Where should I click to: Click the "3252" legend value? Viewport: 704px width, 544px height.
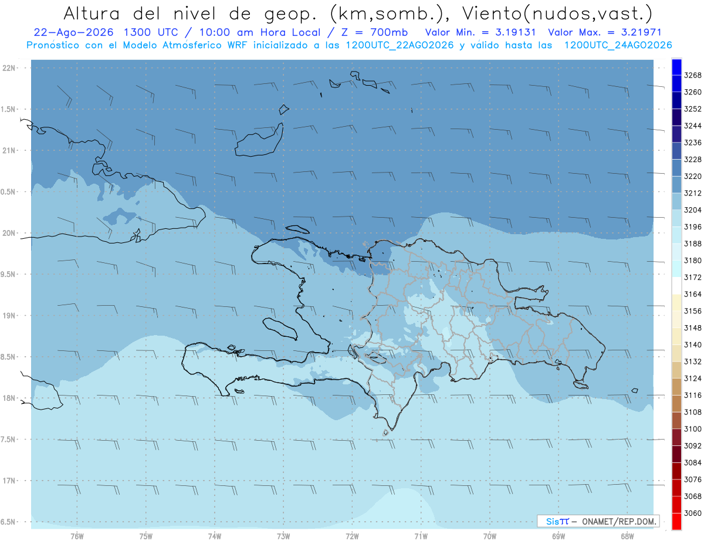(x=693, y=109)
